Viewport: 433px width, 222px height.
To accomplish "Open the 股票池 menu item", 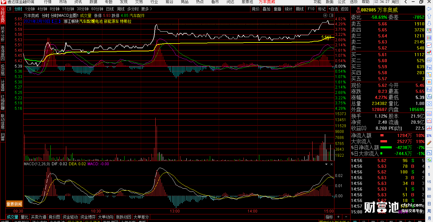I will pos(247,2).
